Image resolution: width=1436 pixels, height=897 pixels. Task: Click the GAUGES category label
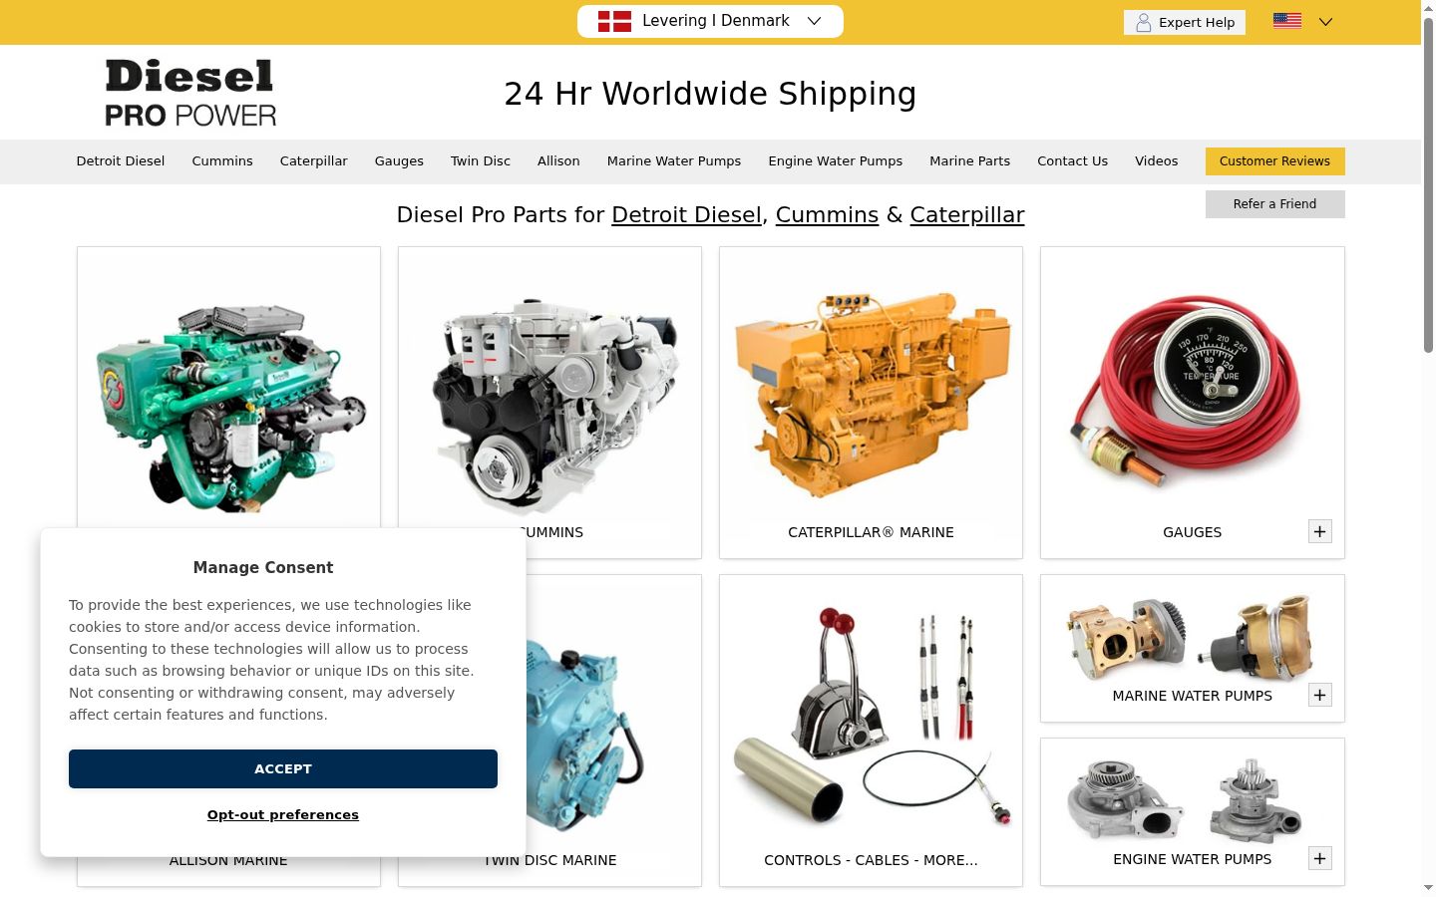click(x=1193, y=532)
